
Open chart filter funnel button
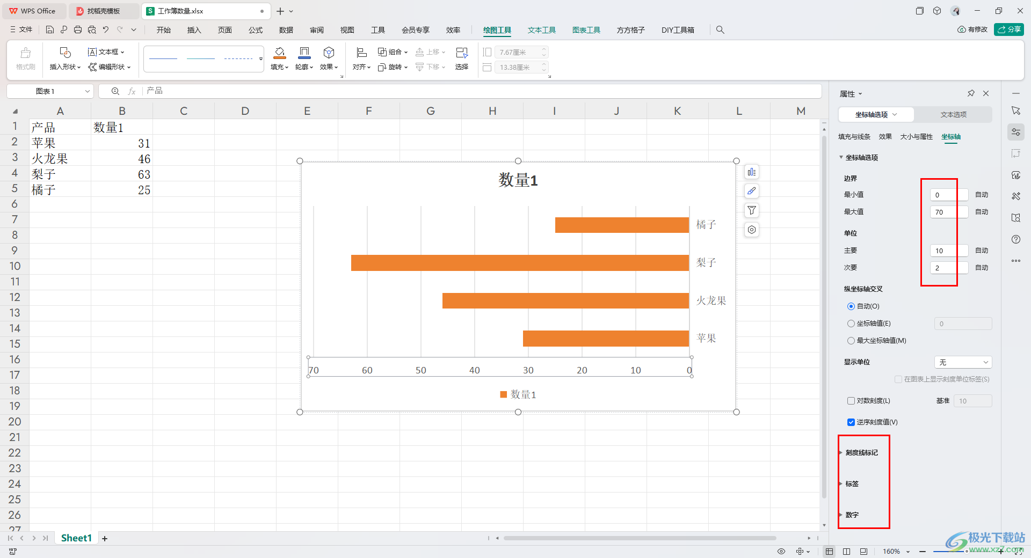coord(752,210)
